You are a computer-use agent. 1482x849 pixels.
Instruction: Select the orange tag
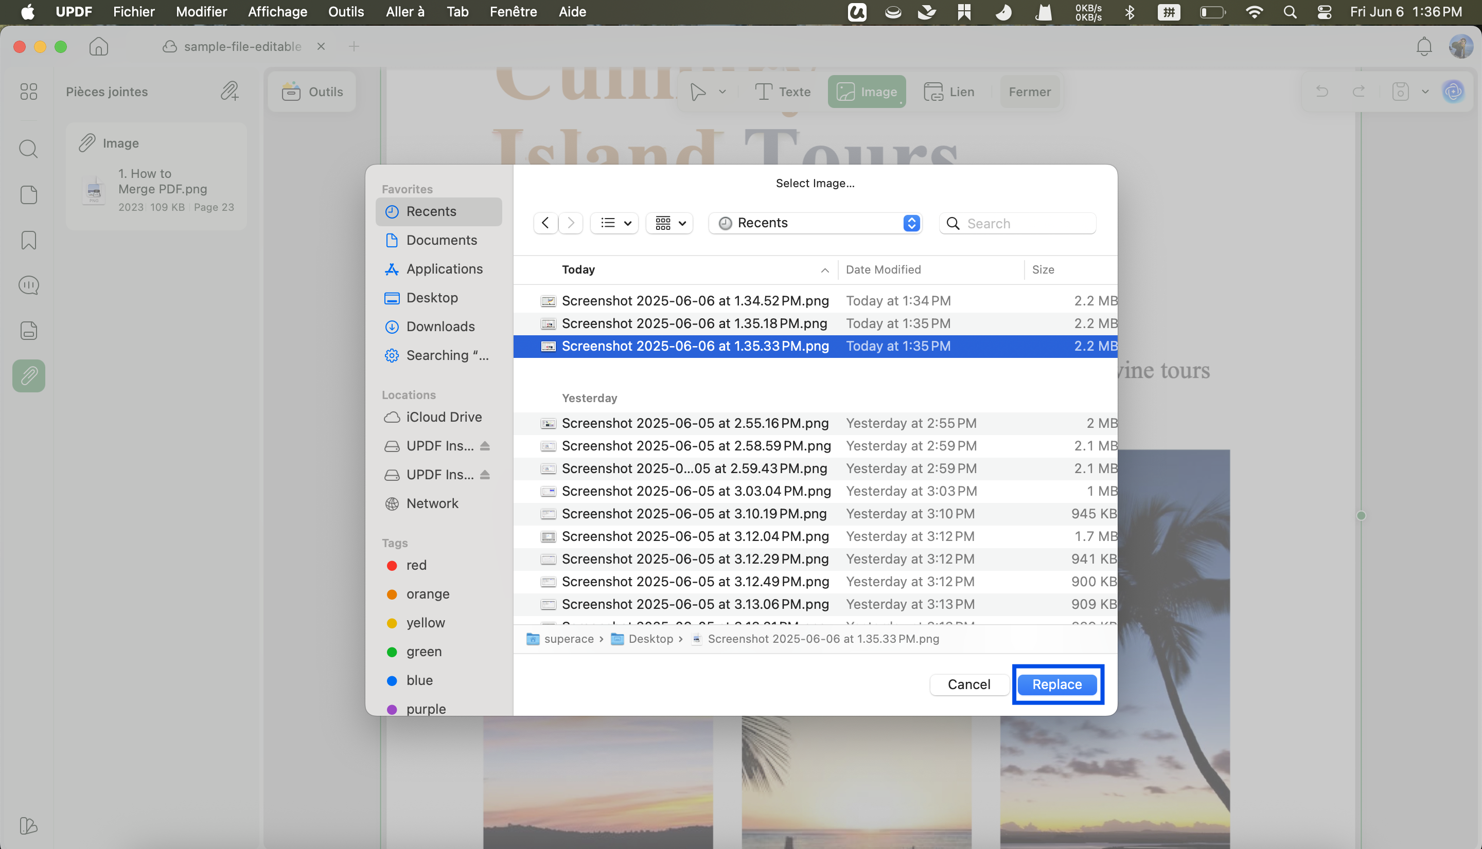coord(439,593)
